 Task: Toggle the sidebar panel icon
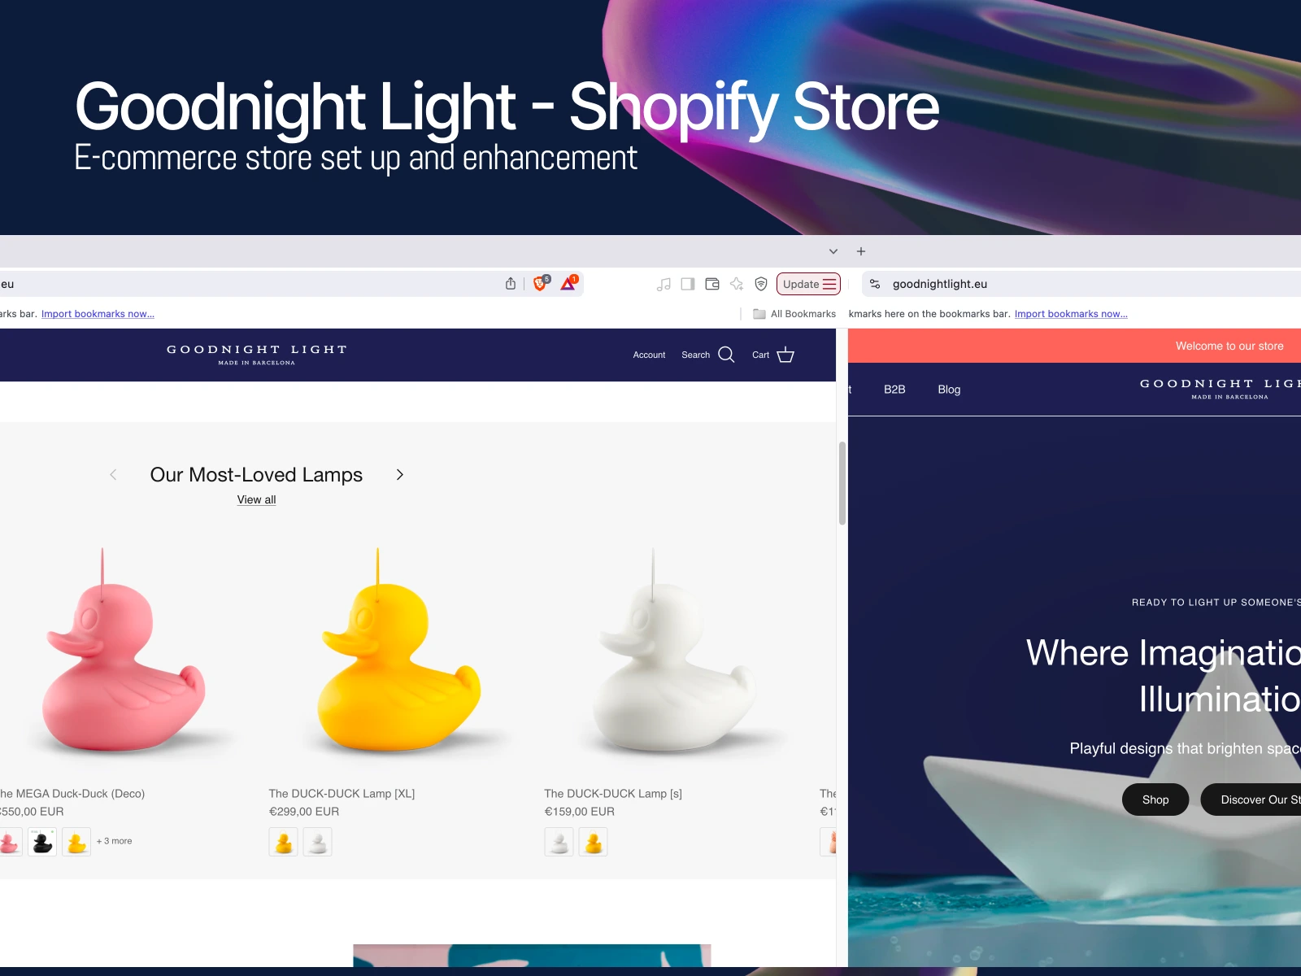(688, 284)
